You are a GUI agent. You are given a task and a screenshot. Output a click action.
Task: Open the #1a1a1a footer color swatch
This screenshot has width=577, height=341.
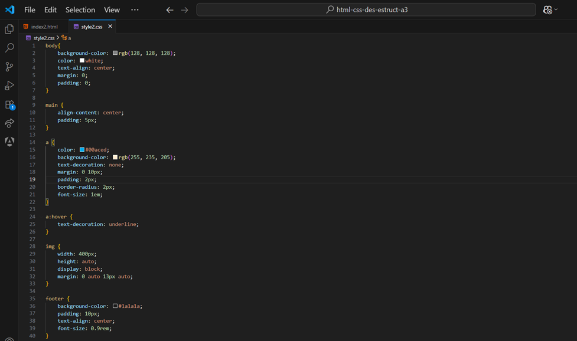click(115, 306)
